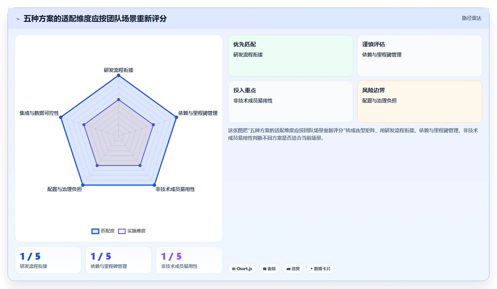Open the 谨慎评估 card
The image size is (497, 289).
pyautogui.click(x=419, y=56)
